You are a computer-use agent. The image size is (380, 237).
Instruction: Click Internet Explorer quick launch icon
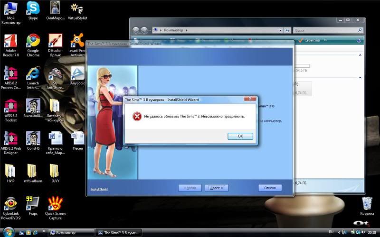[35, 233]
